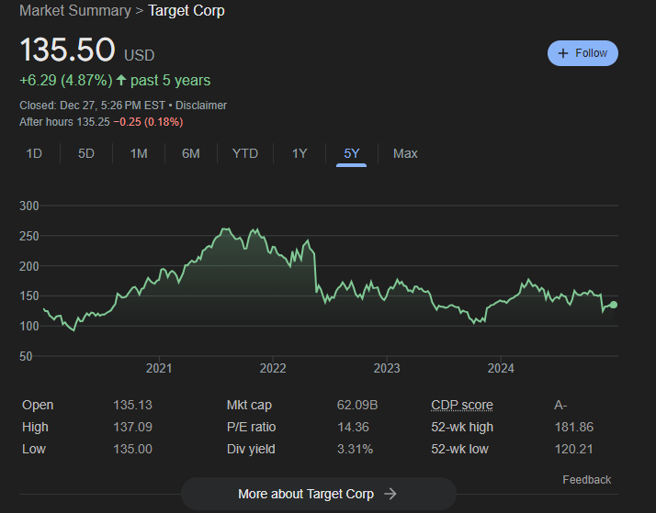Click the arrow icon beside More about Target Corp
Image resolution: width=656 pixels, height=513 pixels.
pyautogui.click(x=390, y=494)
